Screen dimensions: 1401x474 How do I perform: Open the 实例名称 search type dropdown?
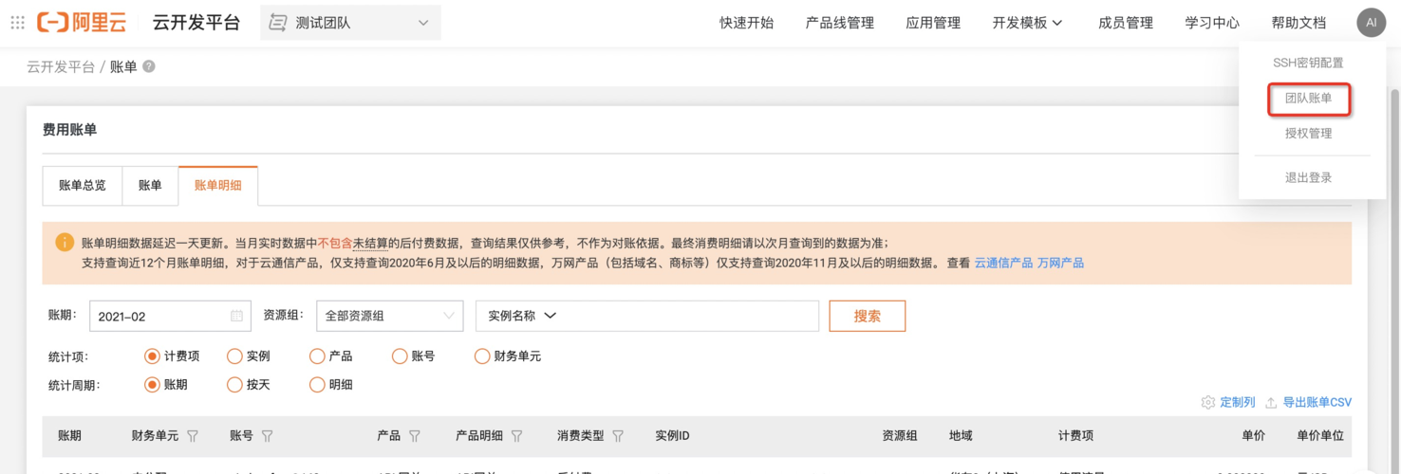522,316
